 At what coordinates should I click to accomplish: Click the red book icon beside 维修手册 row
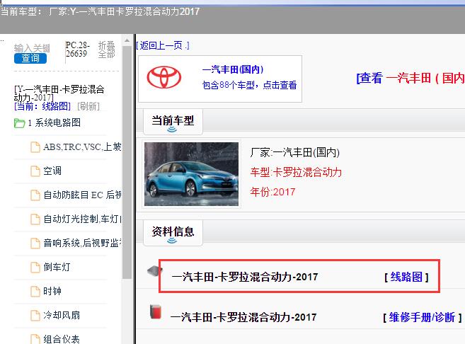point(156,312)
